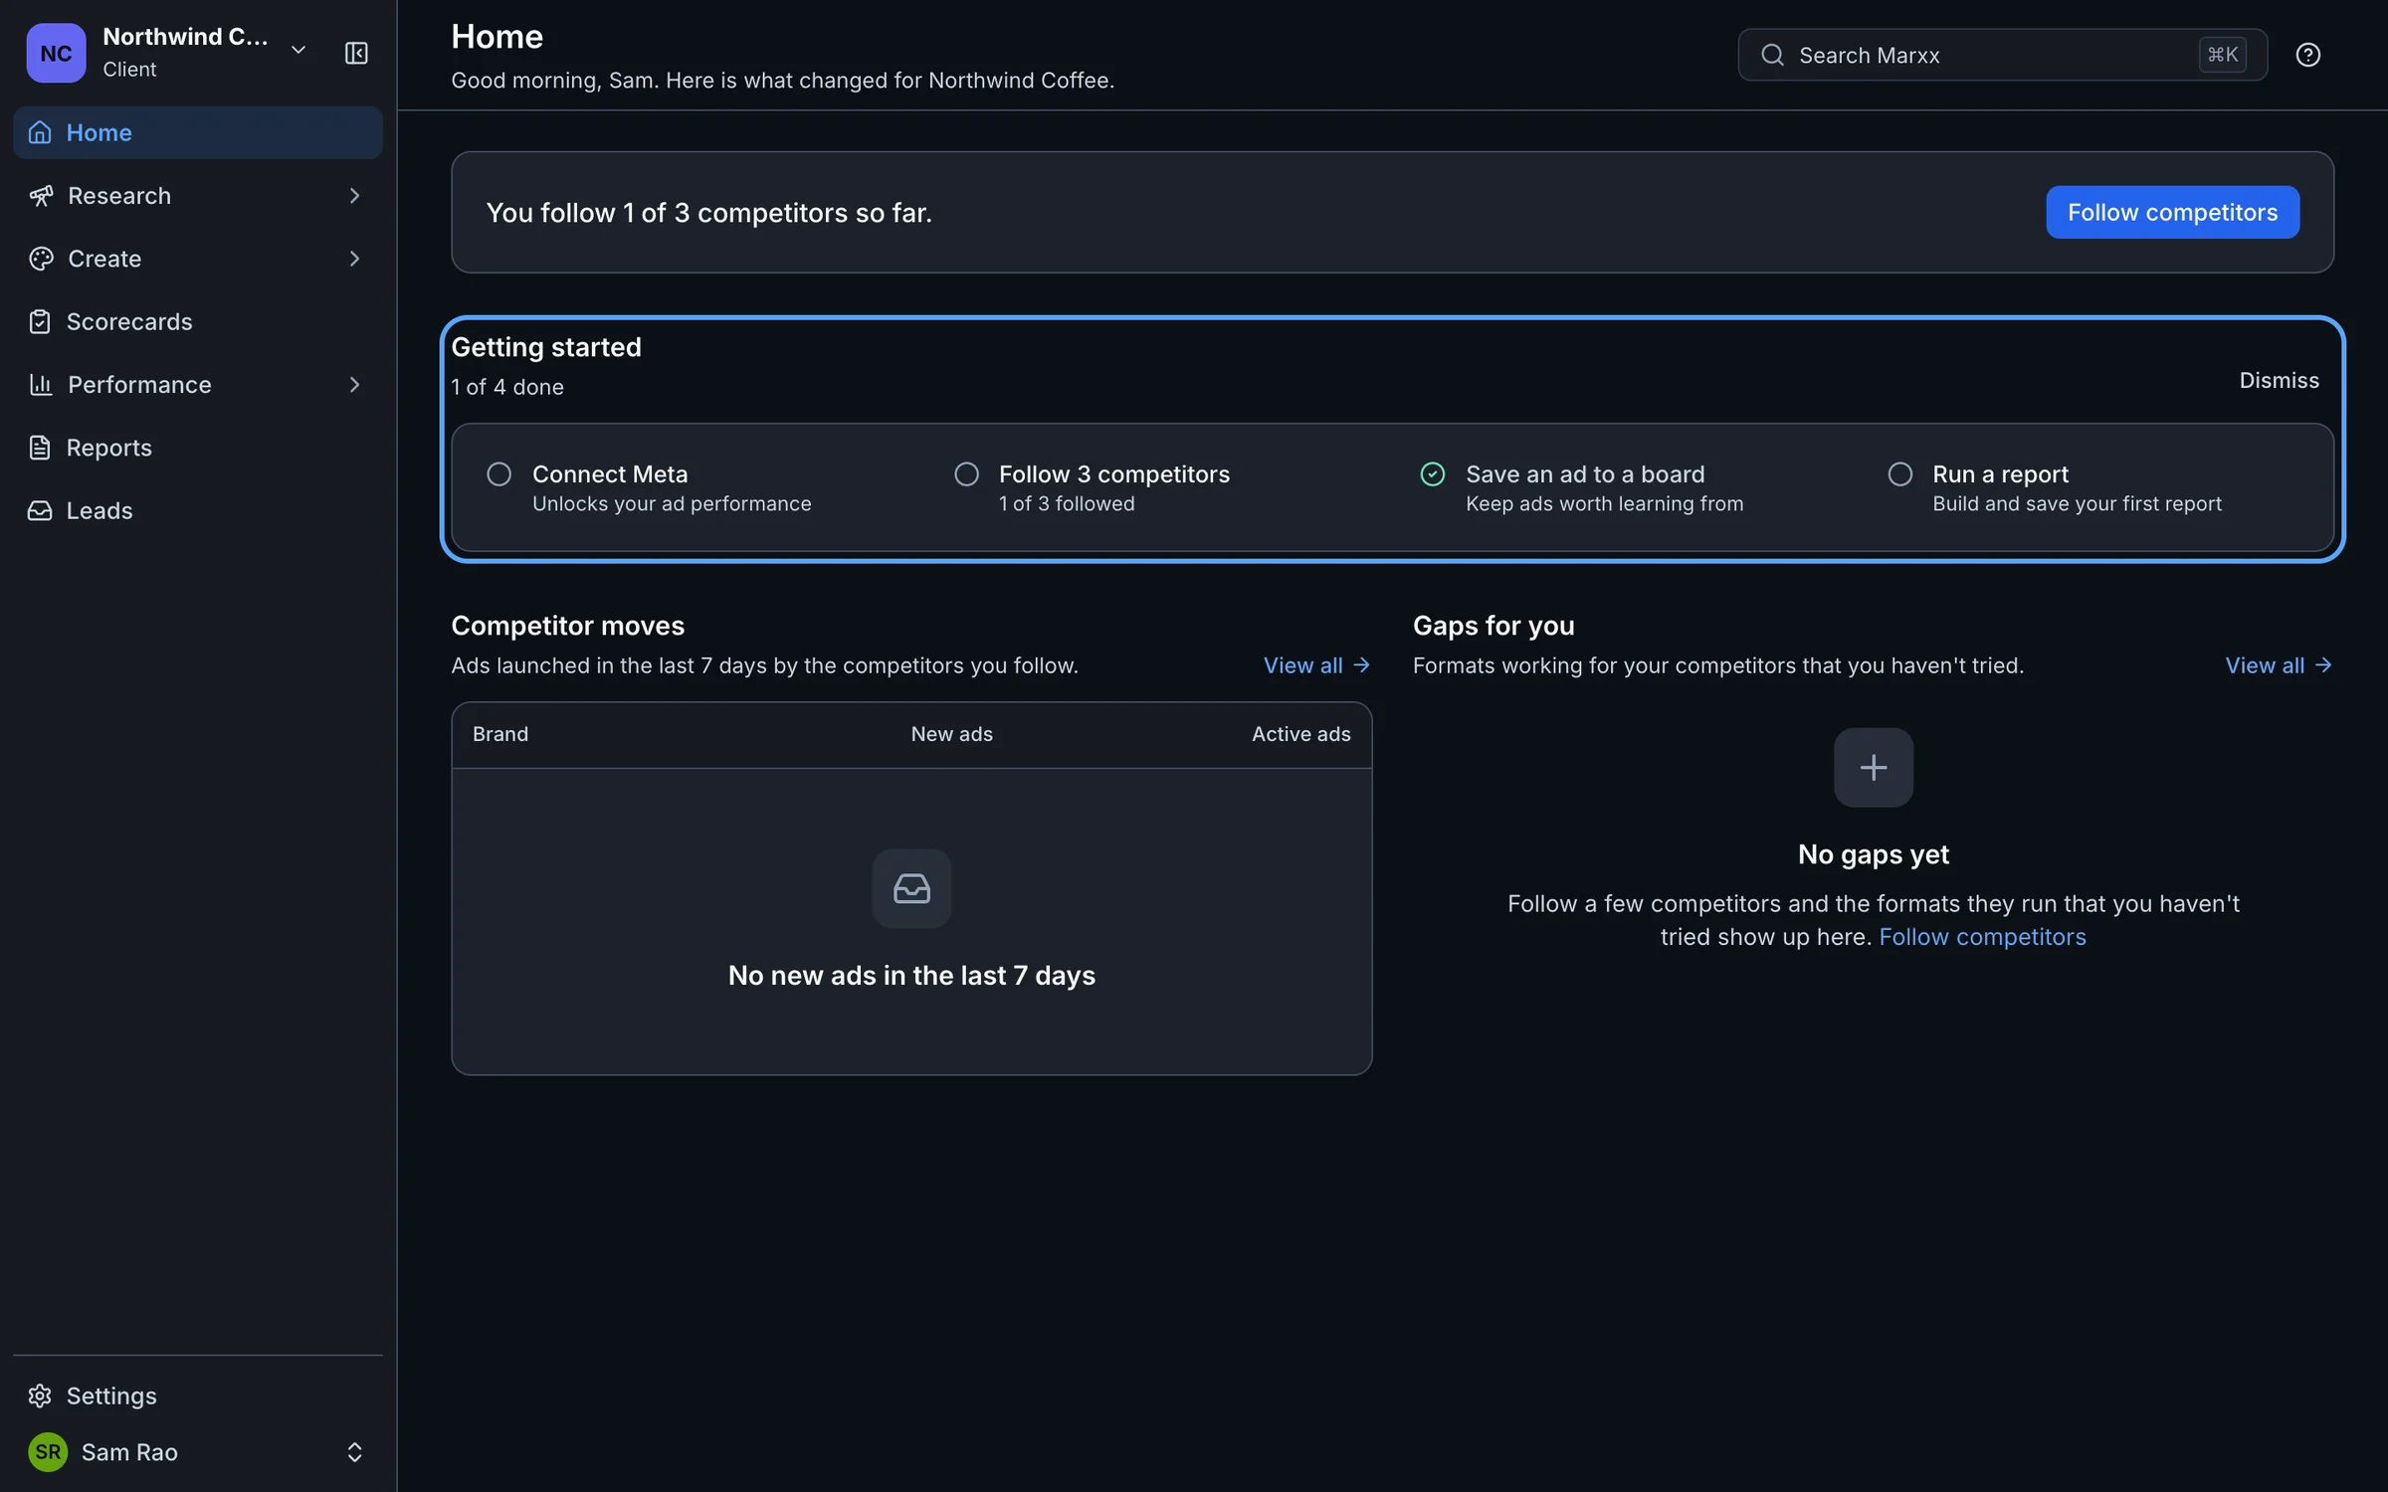Viewport: 2388px width, 1492px height.
Task: Click the ⌘K shortcut badge
Action: [2223, 55]
